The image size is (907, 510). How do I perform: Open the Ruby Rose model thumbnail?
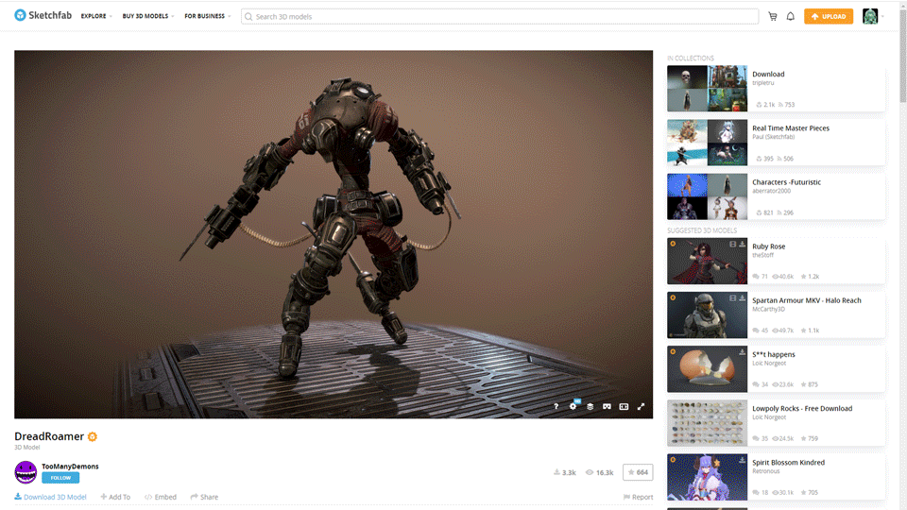click(x=707, y=261)
